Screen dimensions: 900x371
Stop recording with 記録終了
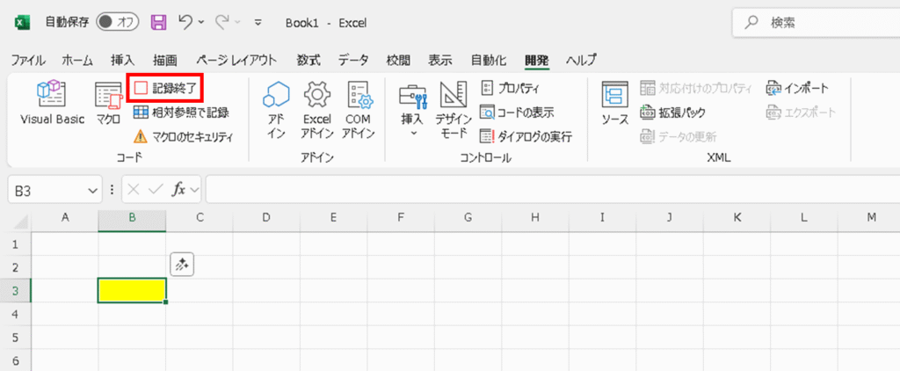[x=165, y=88]
